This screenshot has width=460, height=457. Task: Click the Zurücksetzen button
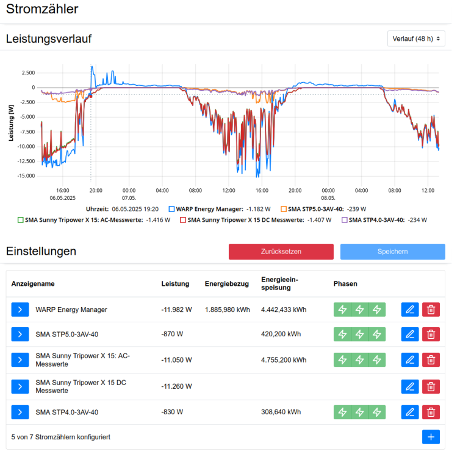(281, 252)
